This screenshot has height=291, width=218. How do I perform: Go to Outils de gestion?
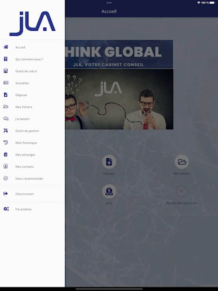point(27,131)
